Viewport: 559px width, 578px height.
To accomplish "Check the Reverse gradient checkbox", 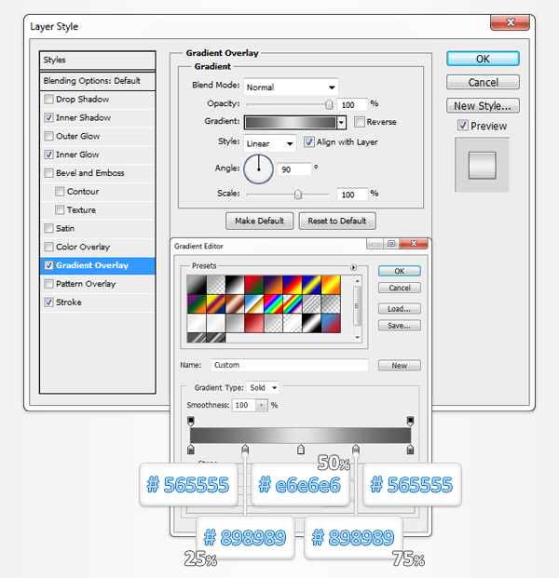I will [x=359, y=122].
